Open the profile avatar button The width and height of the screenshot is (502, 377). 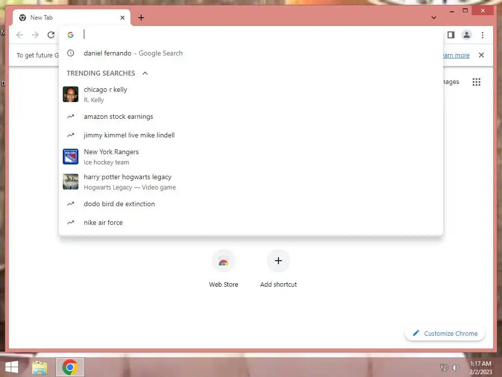pos(467,35)
